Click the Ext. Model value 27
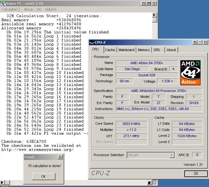The image size is (209, 187). click(x=158, y=103)
